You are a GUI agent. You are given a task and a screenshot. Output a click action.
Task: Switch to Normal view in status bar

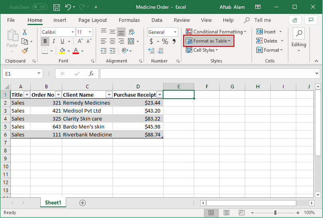pyautogui.click(x=211, y=213)
